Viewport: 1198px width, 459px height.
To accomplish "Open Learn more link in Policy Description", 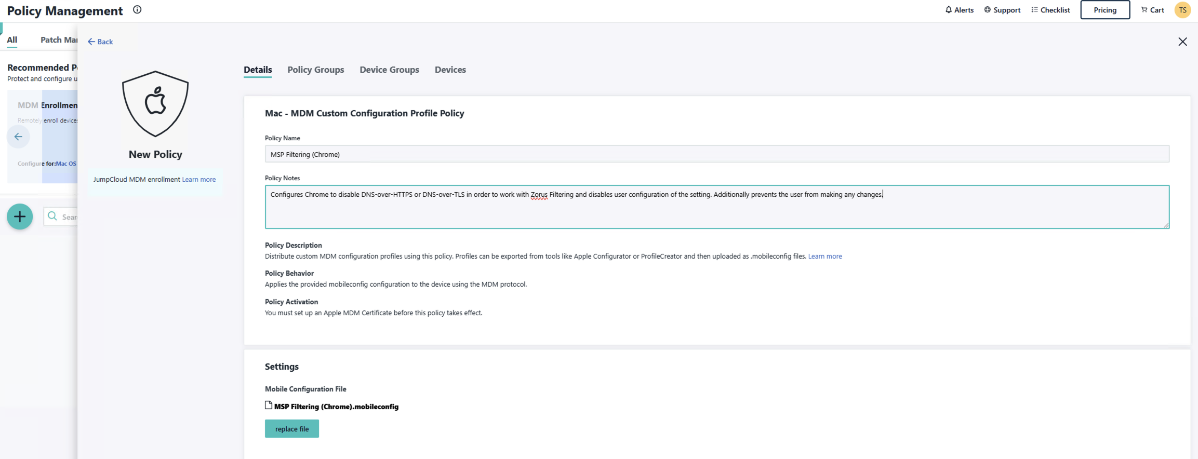I will click(825, 256).
